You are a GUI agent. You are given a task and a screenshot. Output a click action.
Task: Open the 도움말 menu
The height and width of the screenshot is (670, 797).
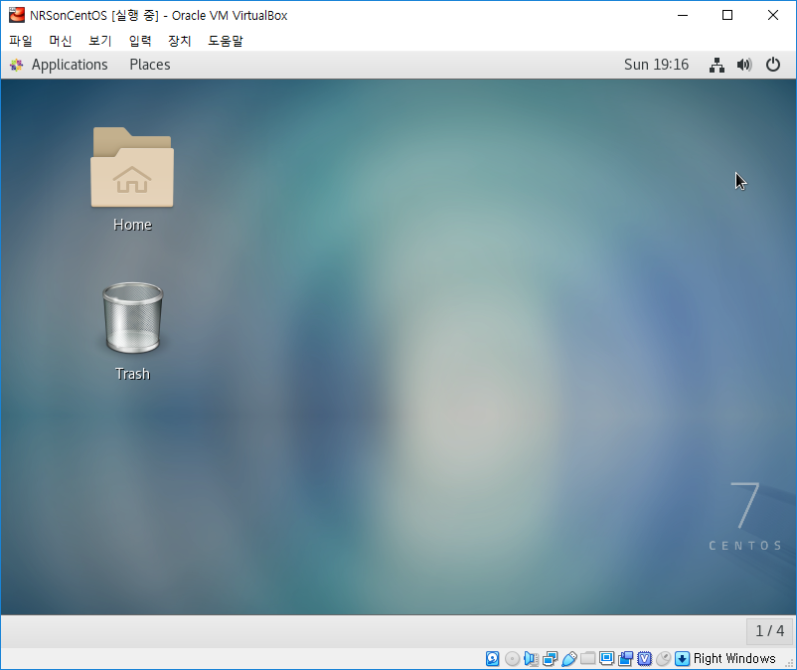pos(226,41)
